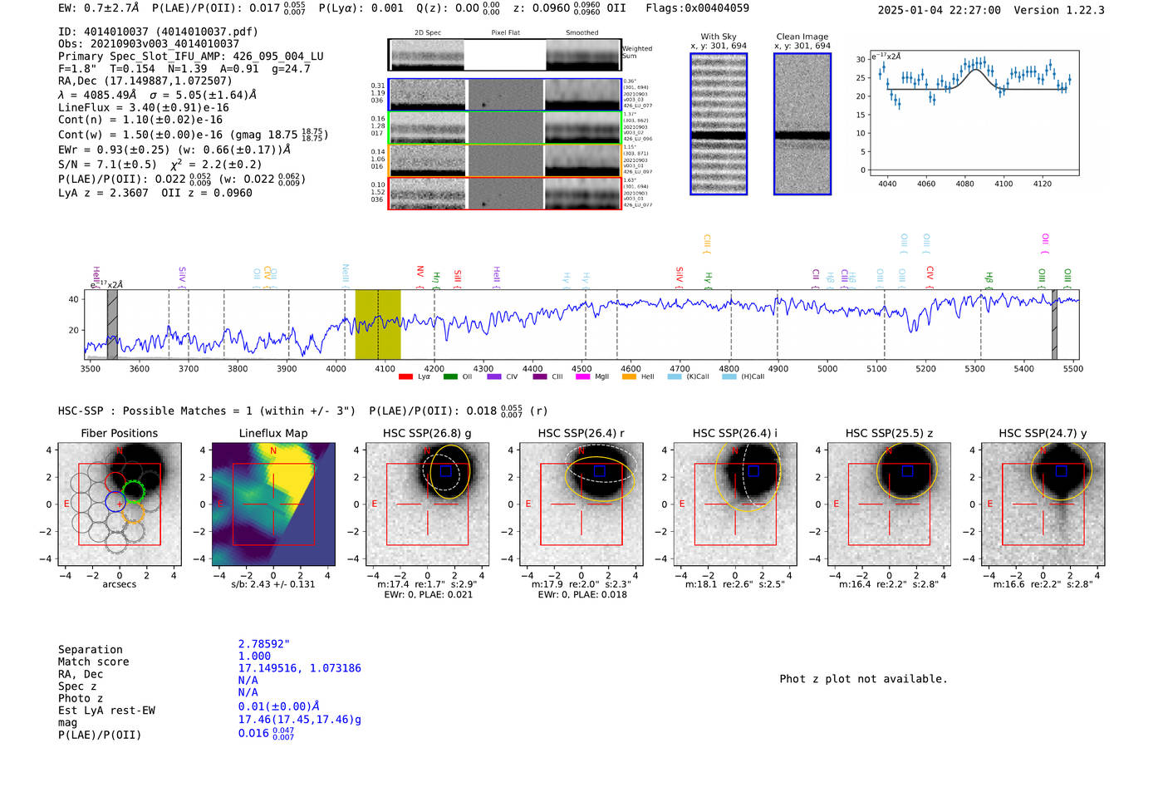
Task: Select the Primary Spec_Slot_IFU_AMP line
Action: [x=191, y=57]
